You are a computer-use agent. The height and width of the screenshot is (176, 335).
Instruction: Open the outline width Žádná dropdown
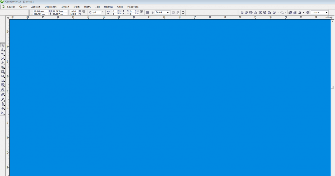click(x=168, y=12)
